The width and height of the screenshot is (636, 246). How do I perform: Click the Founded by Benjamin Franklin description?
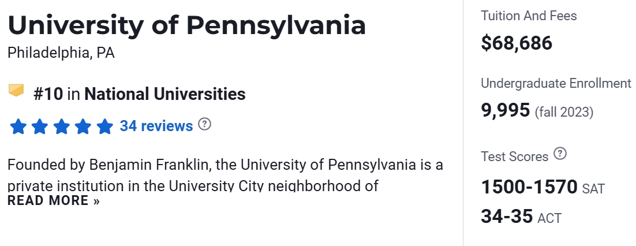tap(225, 165)
